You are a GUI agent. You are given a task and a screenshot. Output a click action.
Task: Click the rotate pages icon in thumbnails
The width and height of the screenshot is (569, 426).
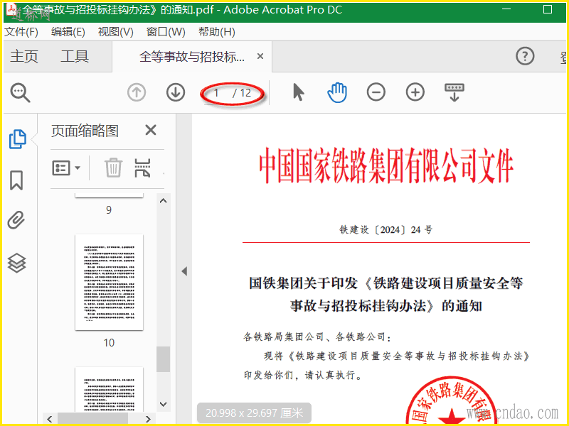click(142, 168)
